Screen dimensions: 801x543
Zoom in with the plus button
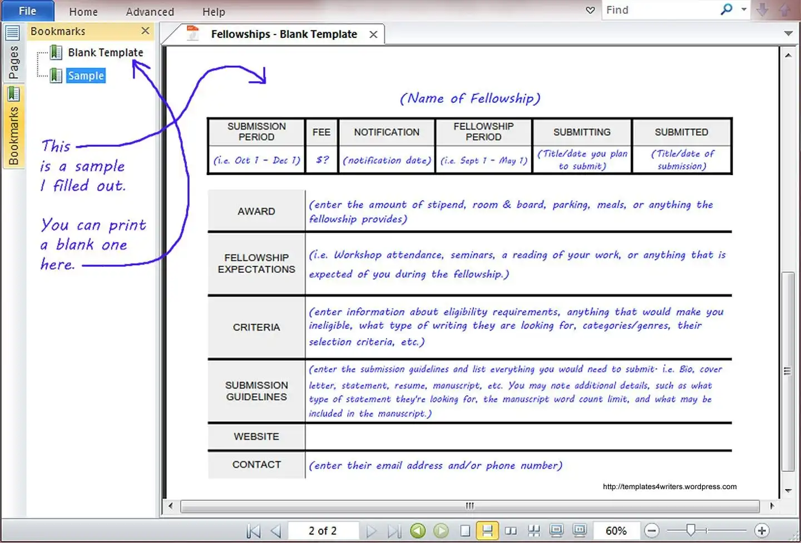(x=762, y=531)
